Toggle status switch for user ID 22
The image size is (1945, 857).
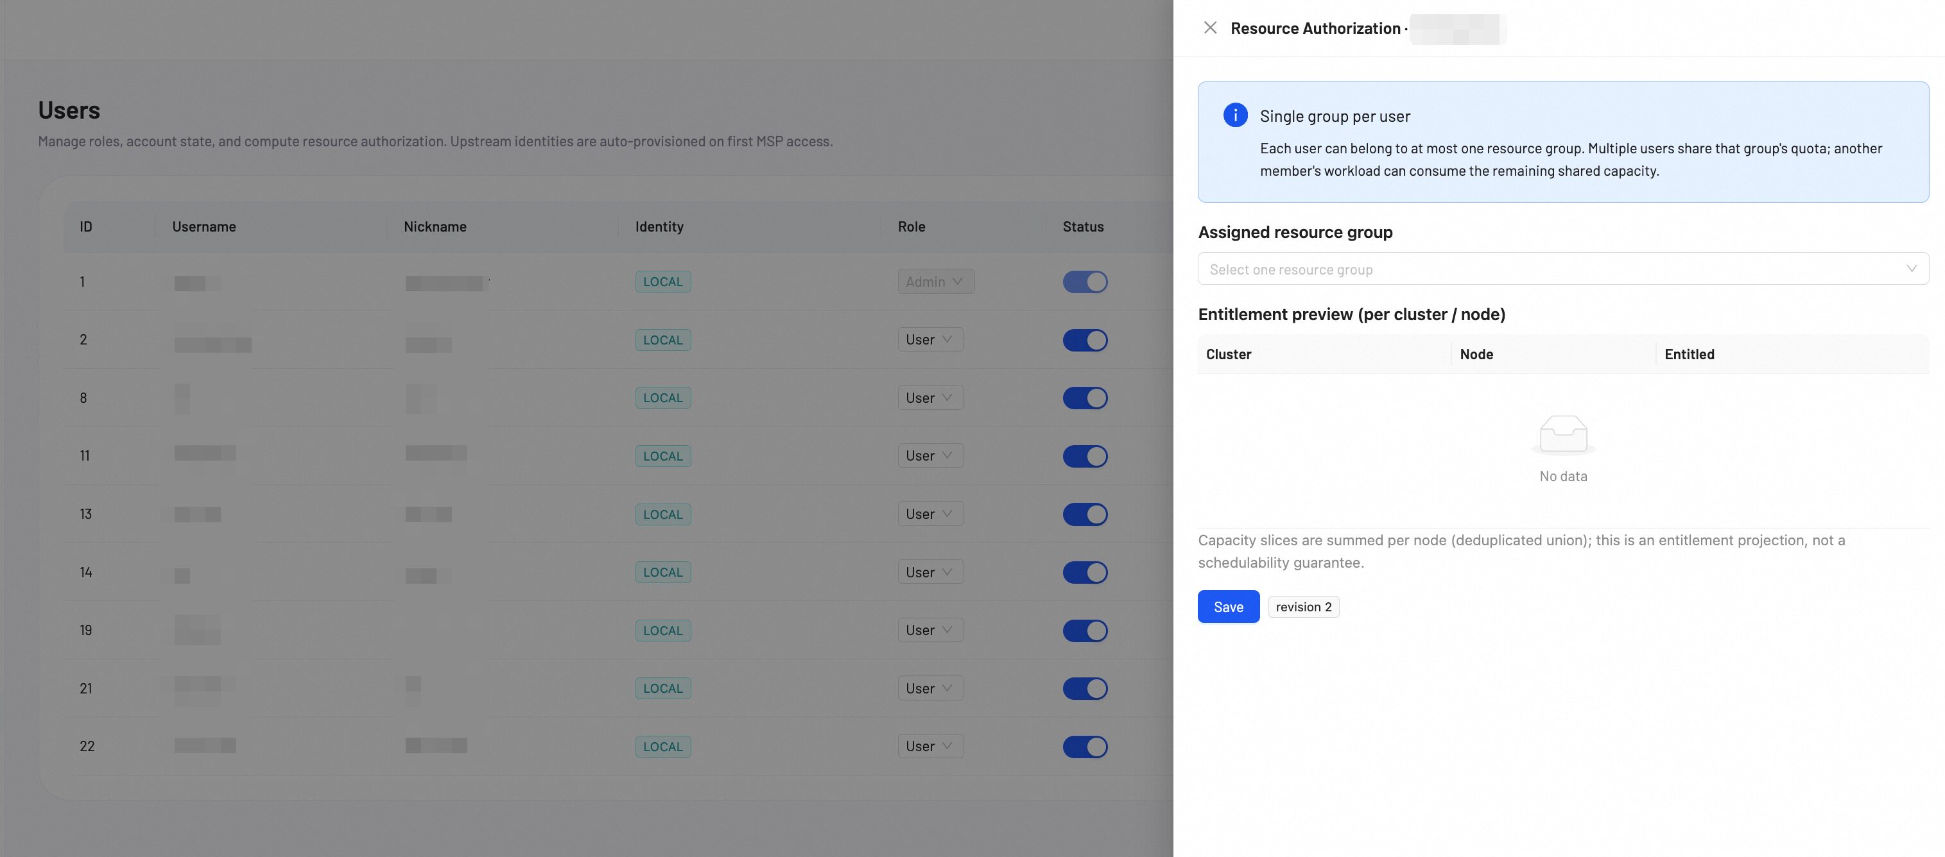pos(1084,747)
